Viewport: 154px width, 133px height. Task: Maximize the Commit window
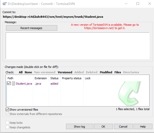138,4
